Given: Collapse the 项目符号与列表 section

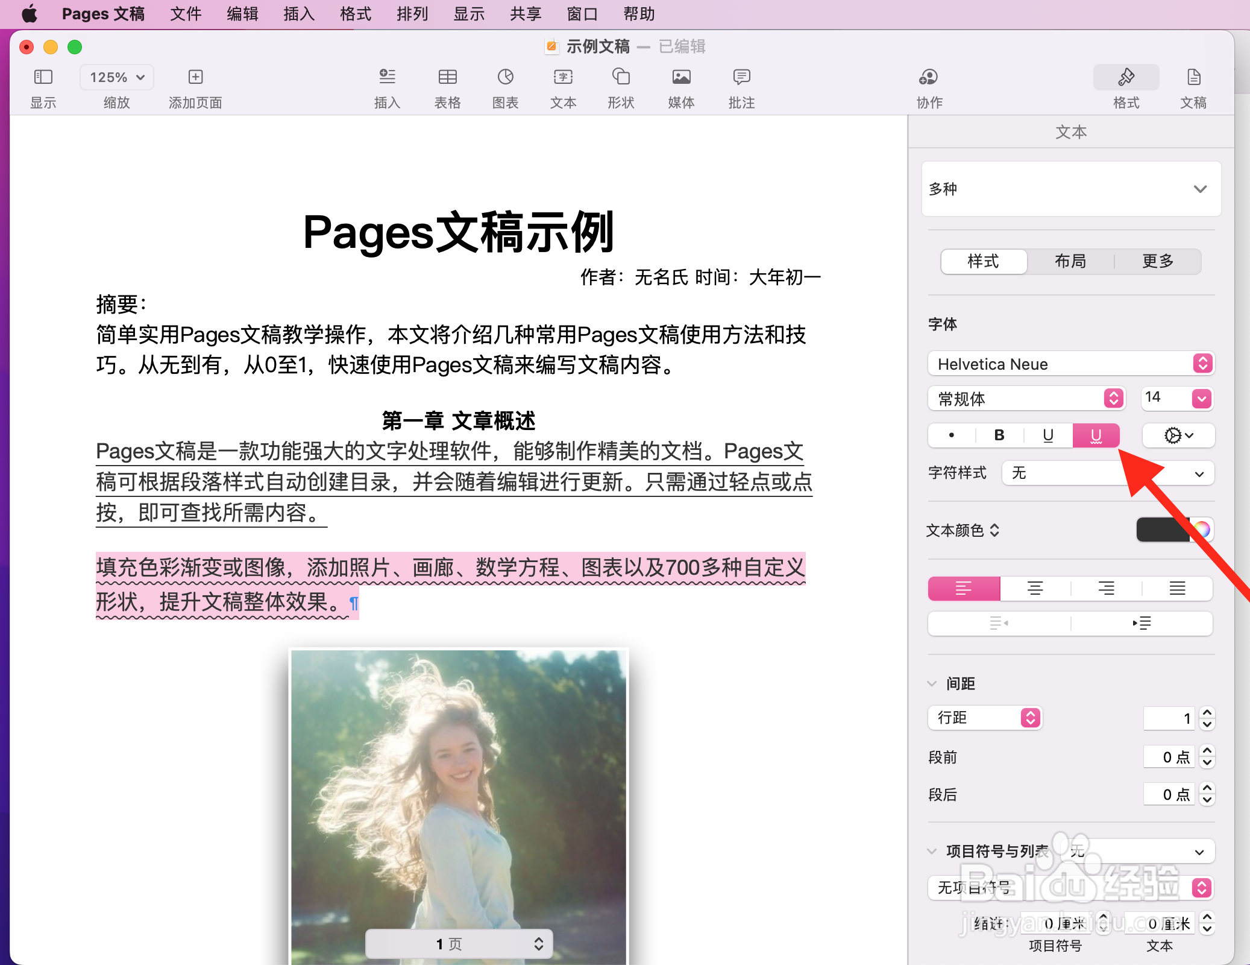Looking at the screenshot, I should pyautogui.click(x=932, y=851).
